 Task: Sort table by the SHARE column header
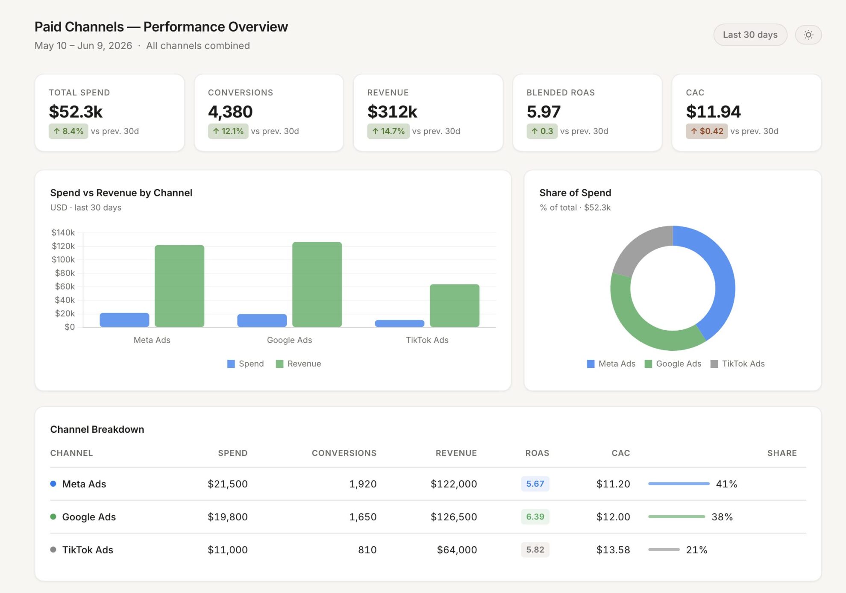pyautogui.click(x=782, y=453)
